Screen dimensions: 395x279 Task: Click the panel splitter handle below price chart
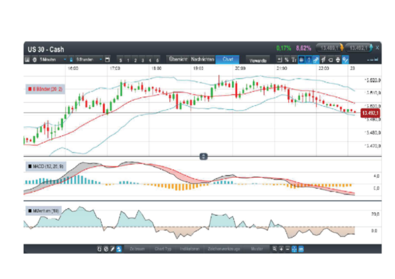point(203,156)
